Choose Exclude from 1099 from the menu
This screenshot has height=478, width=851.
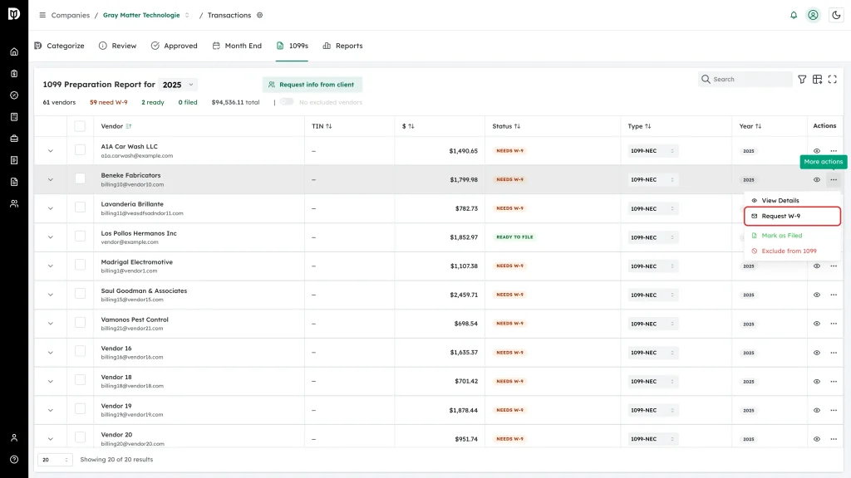pos(792,251)
